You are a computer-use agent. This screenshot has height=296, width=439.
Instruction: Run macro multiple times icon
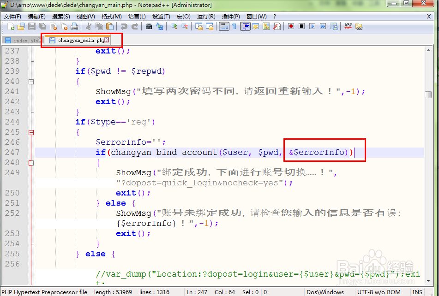[x=323, y=27]
